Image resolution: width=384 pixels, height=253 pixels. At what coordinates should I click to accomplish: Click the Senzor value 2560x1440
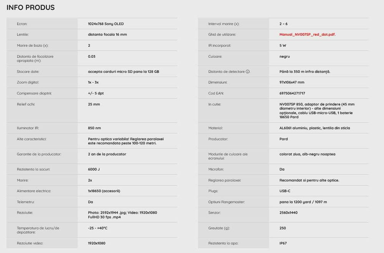[x=289, y=212]
